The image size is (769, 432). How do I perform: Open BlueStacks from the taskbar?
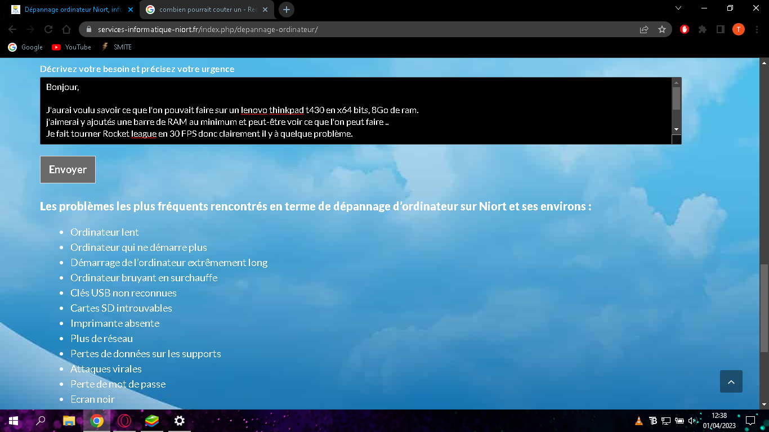click(152, 421)
